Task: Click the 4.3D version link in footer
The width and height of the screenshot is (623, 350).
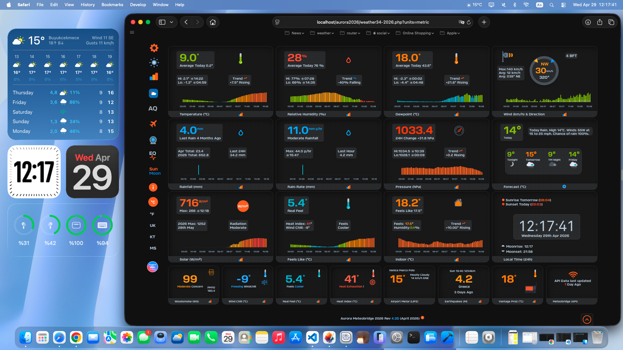Action: coord(395,318)
